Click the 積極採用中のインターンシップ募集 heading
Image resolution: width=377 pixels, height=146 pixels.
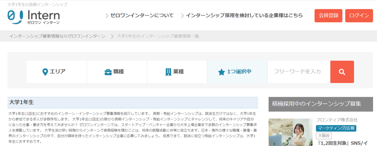coord(317,104)
